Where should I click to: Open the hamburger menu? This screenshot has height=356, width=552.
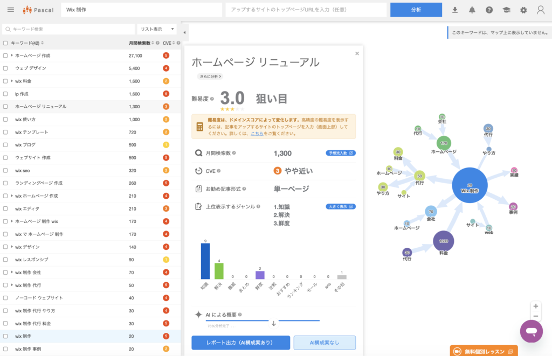(11, 10)
